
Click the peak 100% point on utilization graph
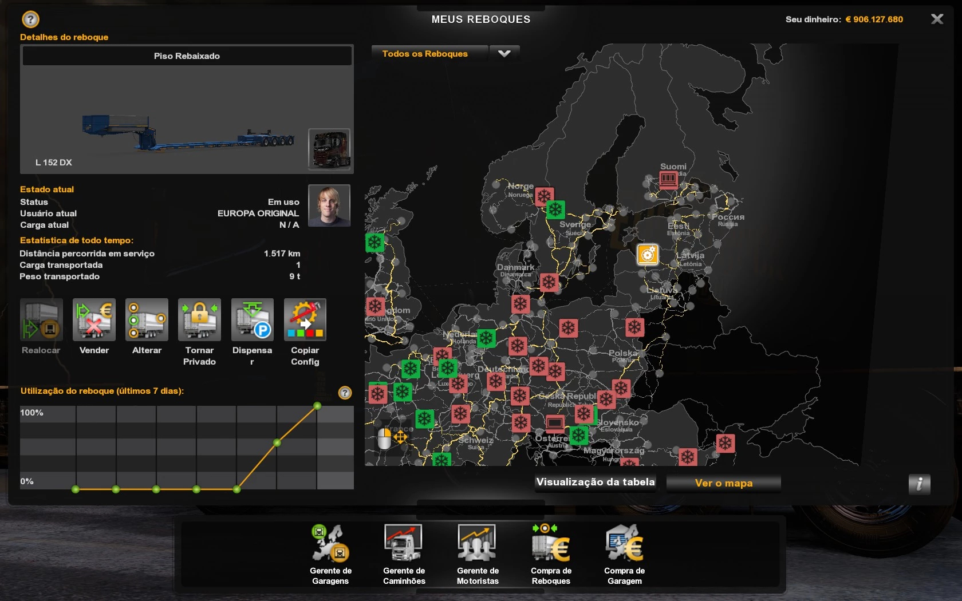[317, 406]
